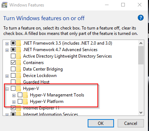Enable the Hyper-V Platform checkbox
This screenshot has width=149, height=131.
[x=20, y=101]
